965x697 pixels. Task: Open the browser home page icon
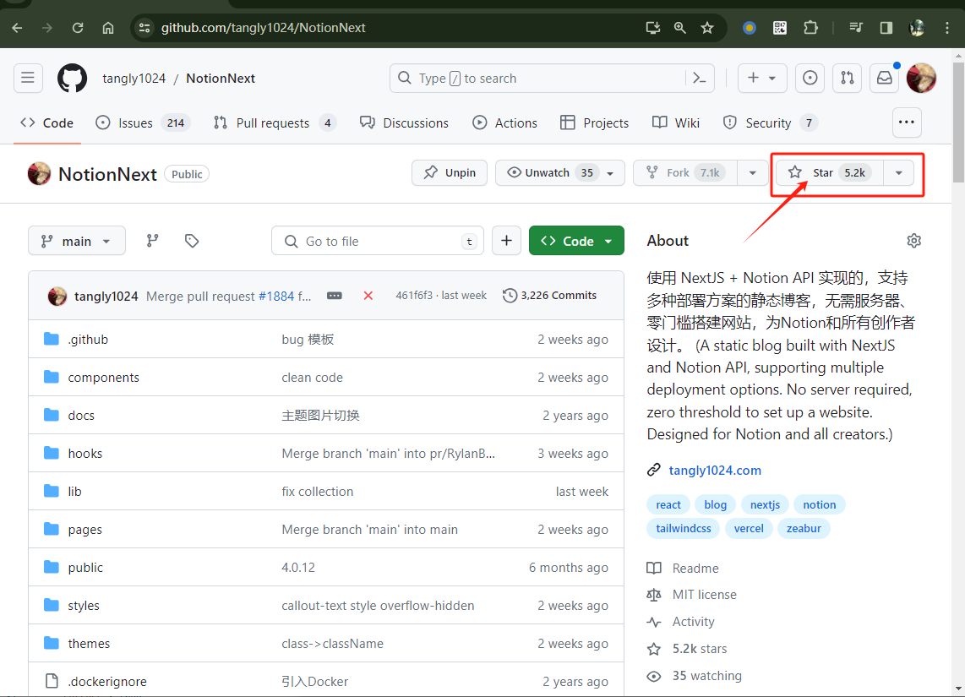tap(108, 28)
